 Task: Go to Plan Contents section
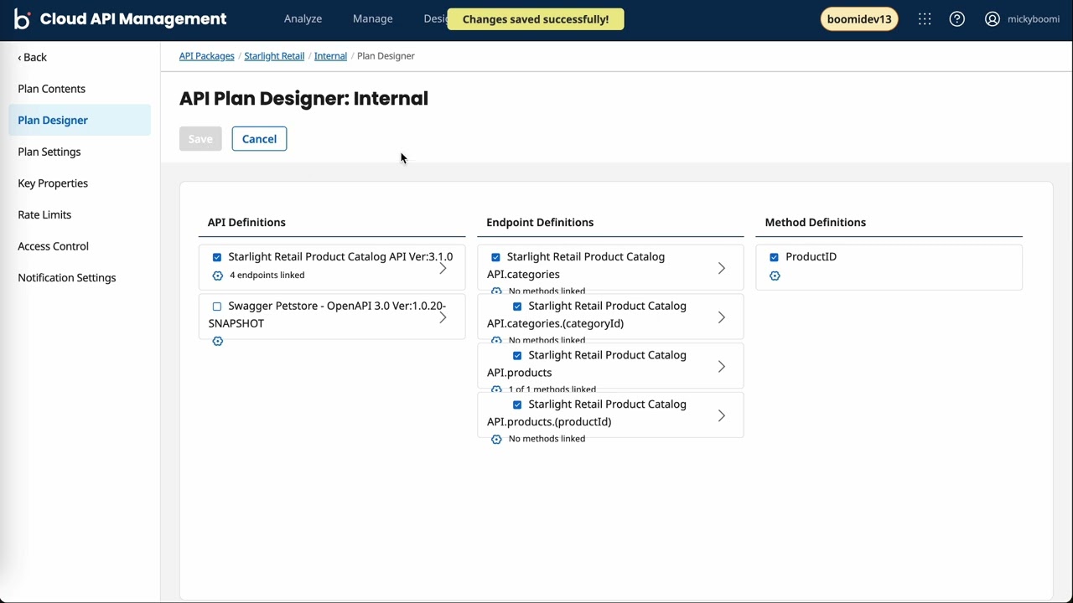pos(51,89)
